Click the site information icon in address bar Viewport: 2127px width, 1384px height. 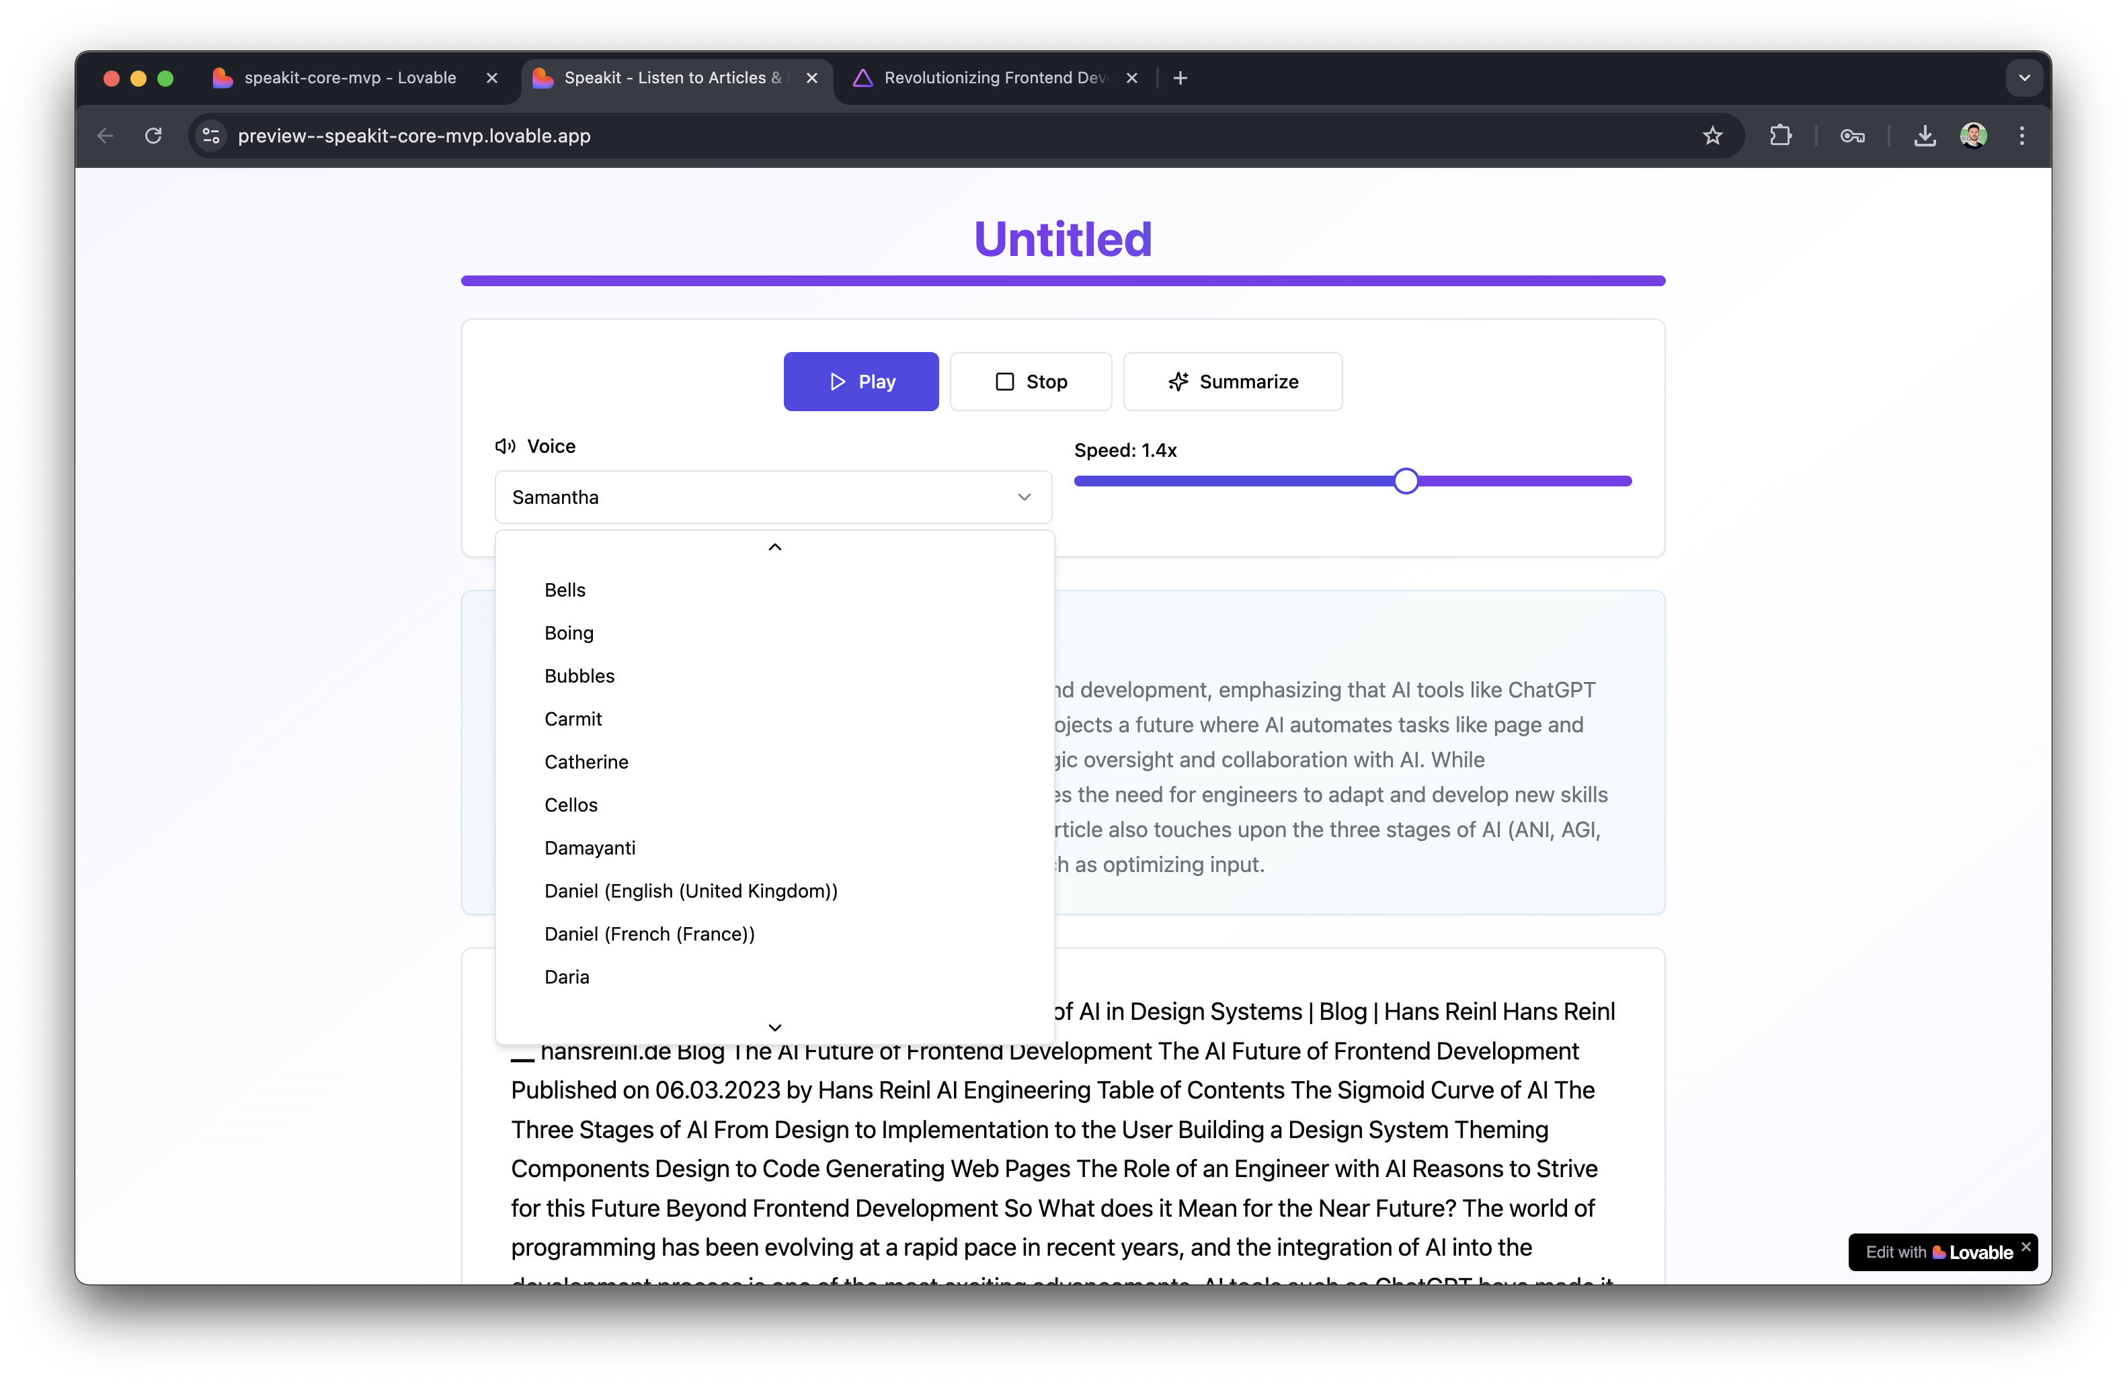[211, 136]
